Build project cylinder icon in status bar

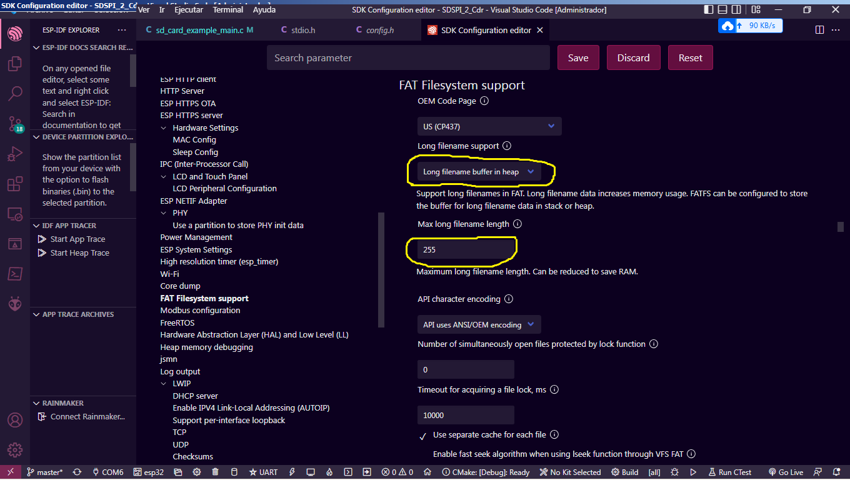click(x=234, y=472)
